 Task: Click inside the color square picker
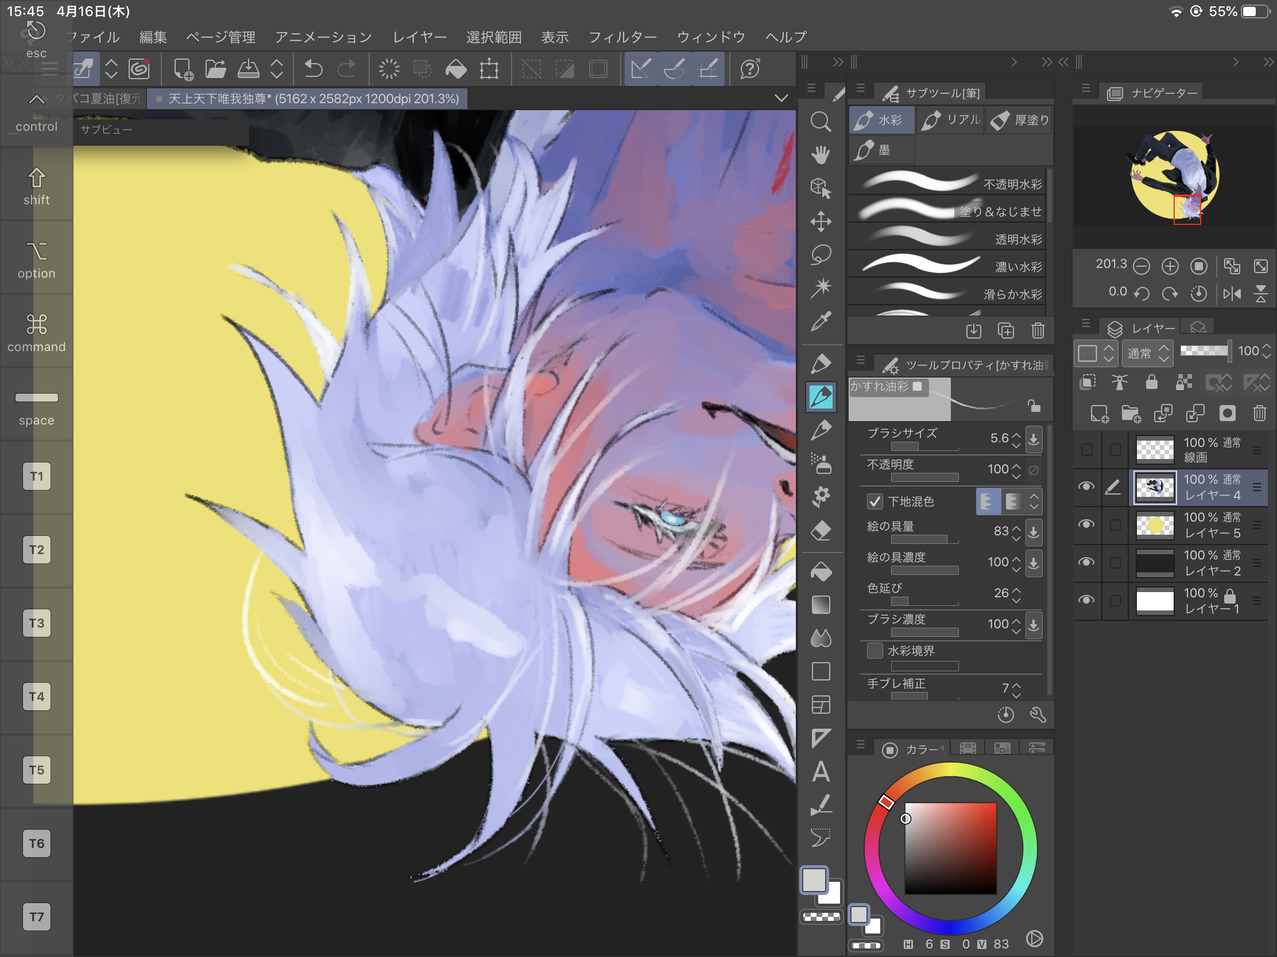[x=950, y=848]
